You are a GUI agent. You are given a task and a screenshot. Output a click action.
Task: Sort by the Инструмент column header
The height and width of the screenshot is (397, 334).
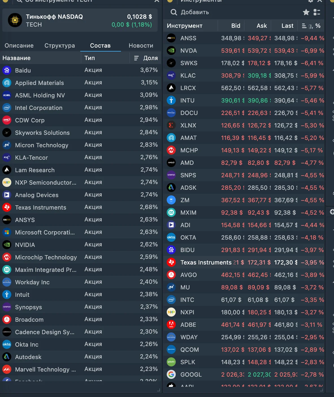185,26
